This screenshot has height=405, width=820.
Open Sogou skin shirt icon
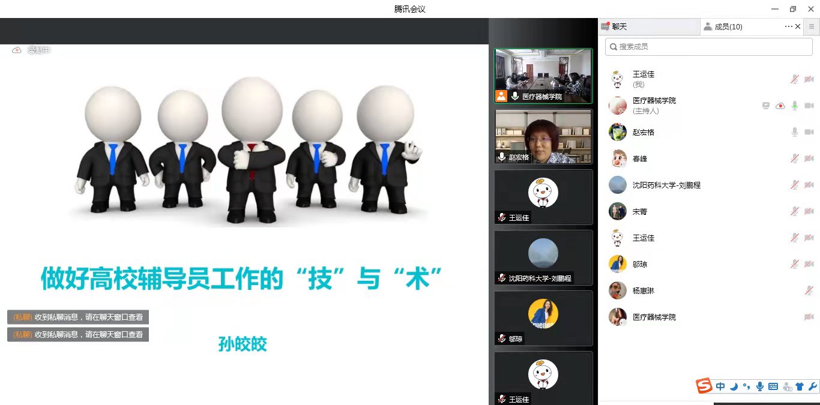point(800,386)
